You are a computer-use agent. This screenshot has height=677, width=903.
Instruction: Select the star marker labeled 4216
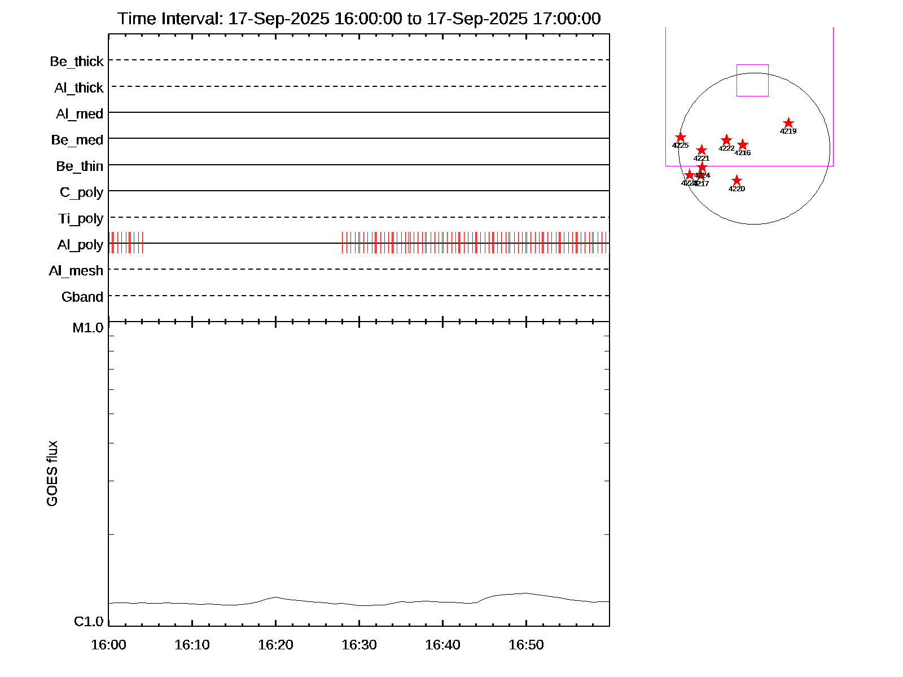pos(743,145)
